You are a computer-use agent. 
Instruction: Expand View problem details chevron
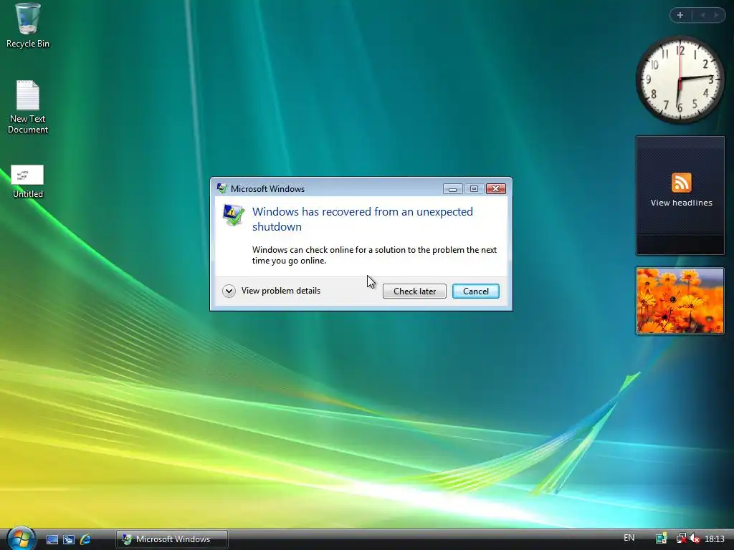(229, 291)
